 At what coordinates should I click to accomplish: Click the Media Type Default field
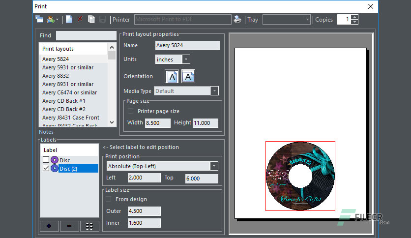(182, 91)
